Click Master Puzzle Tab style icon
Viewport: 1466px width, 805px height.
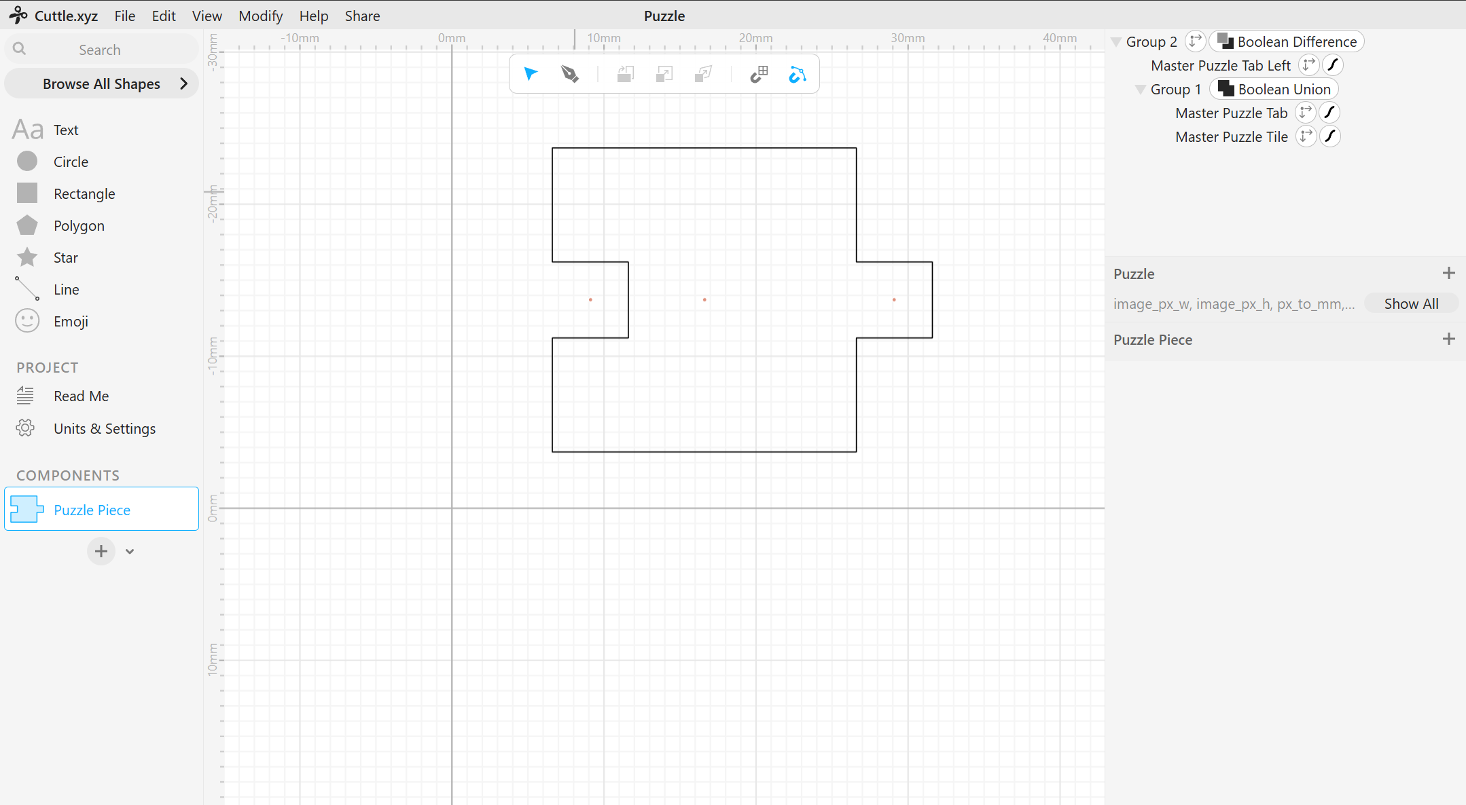coord(1330,113)
